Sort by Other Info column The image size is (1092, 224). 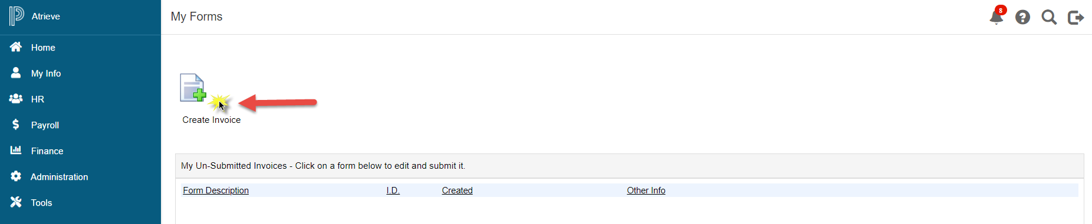point(646,190)
